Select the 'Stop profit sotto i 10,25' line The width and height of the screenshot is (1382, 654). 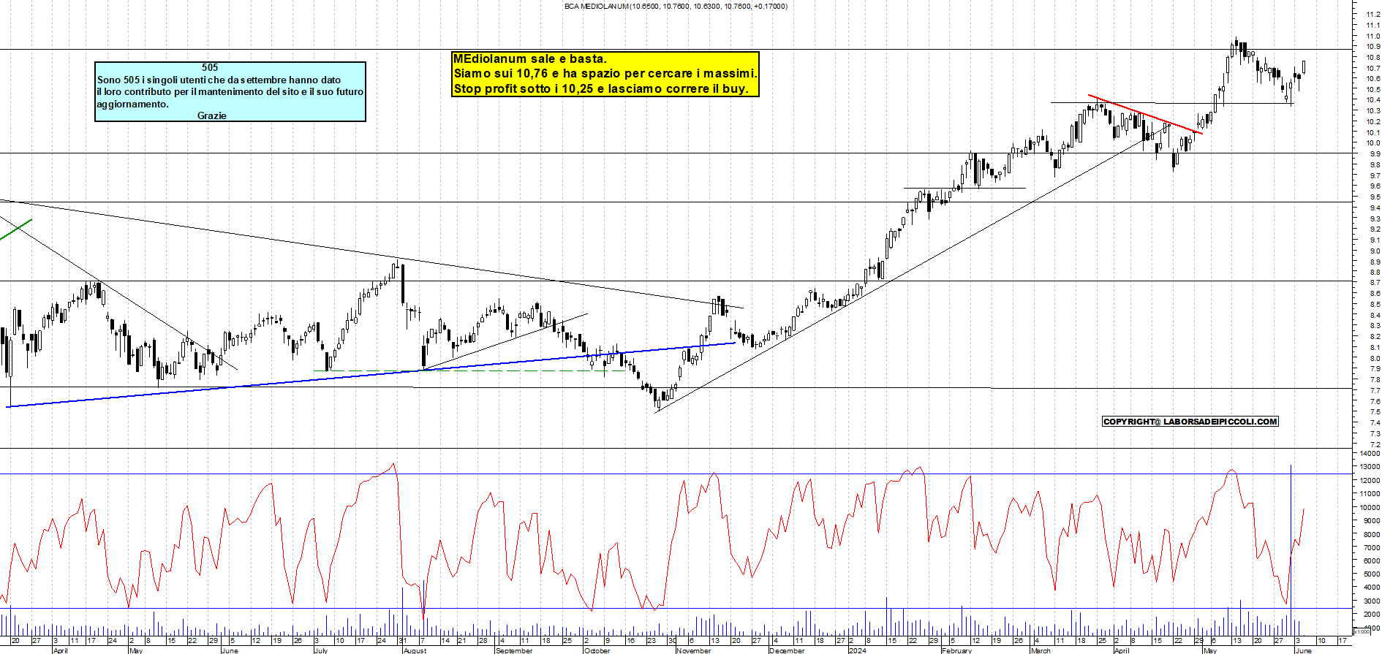(601, 88)
